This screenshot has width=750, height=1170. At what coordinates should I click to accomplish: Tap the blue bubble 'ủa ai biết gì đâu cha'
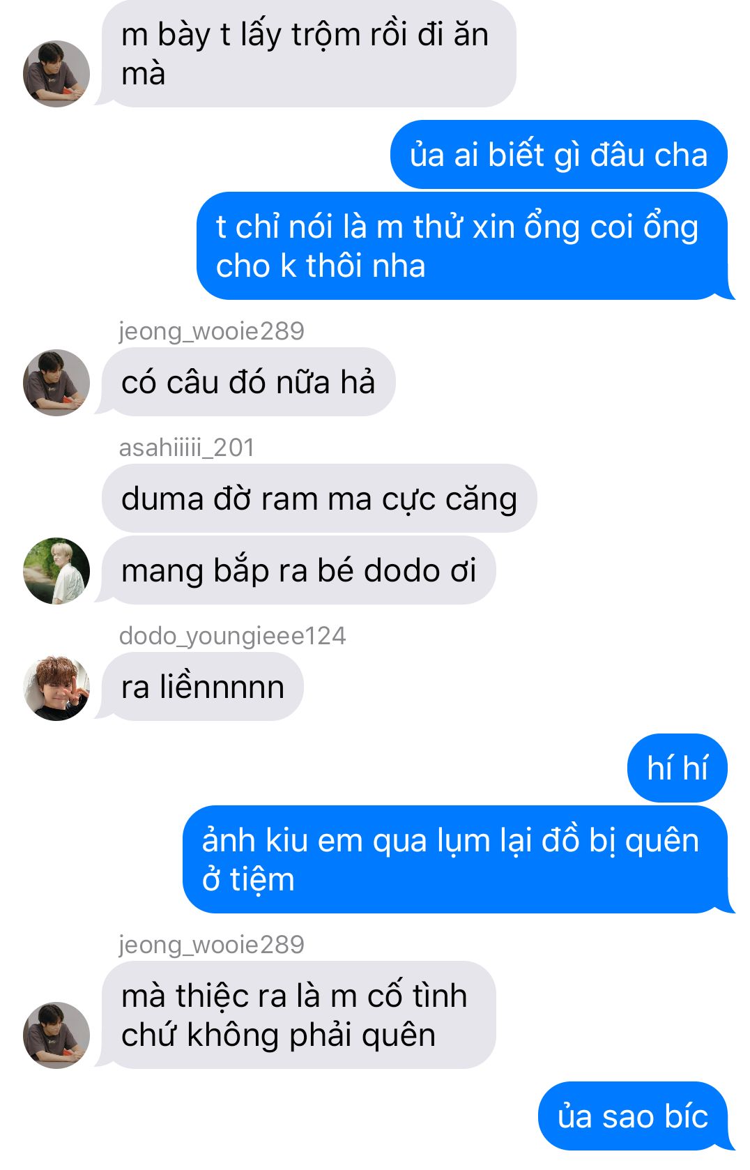click(559, 155)
